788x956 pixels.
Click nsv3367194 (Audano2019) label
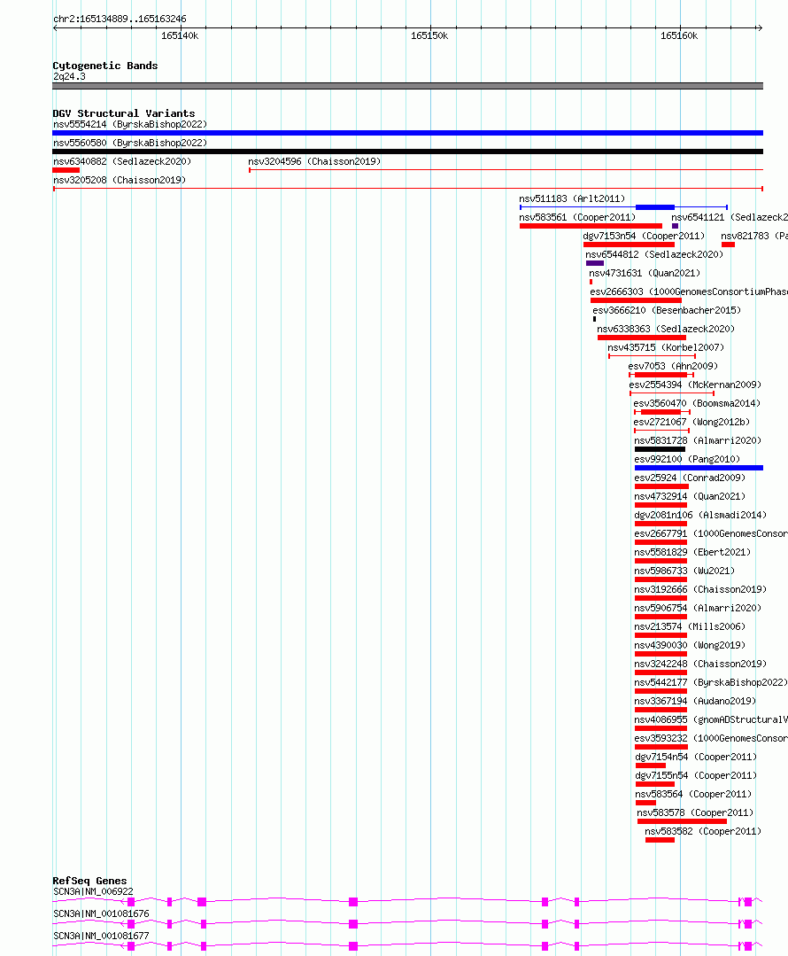click(695, 701)
